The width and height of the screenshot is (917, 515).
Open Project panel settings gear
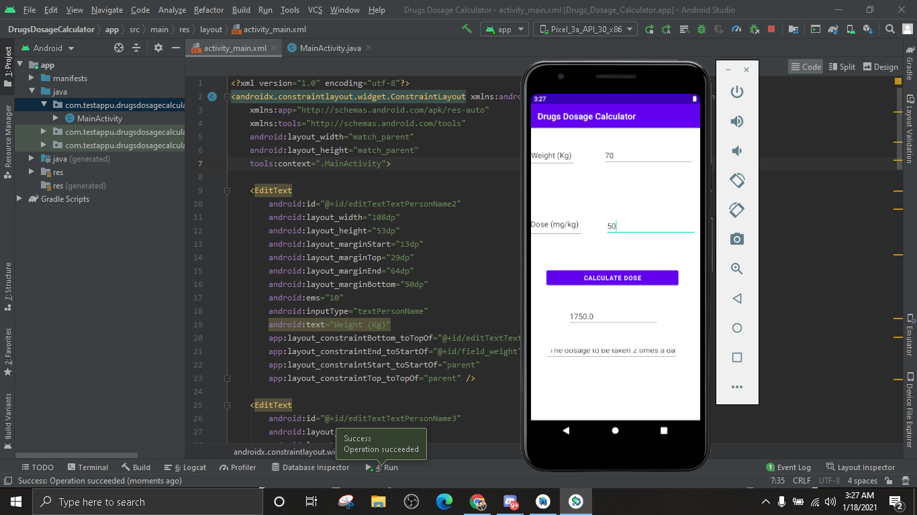click(158, 48)
